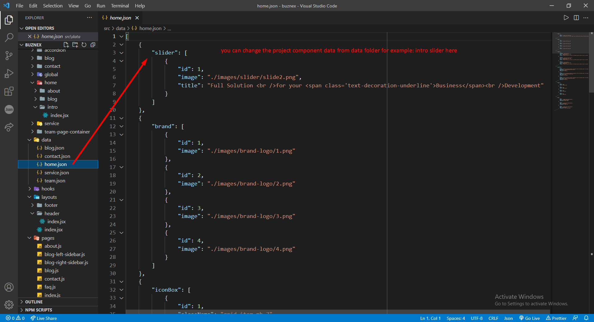Open the Explorer view in activity bar
The image size is (594, 322).
coord(9,20)
